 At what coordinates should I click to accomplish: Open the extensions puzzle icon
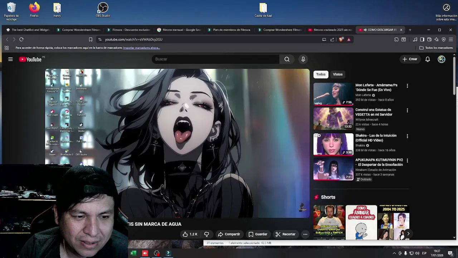click(396, 39)
